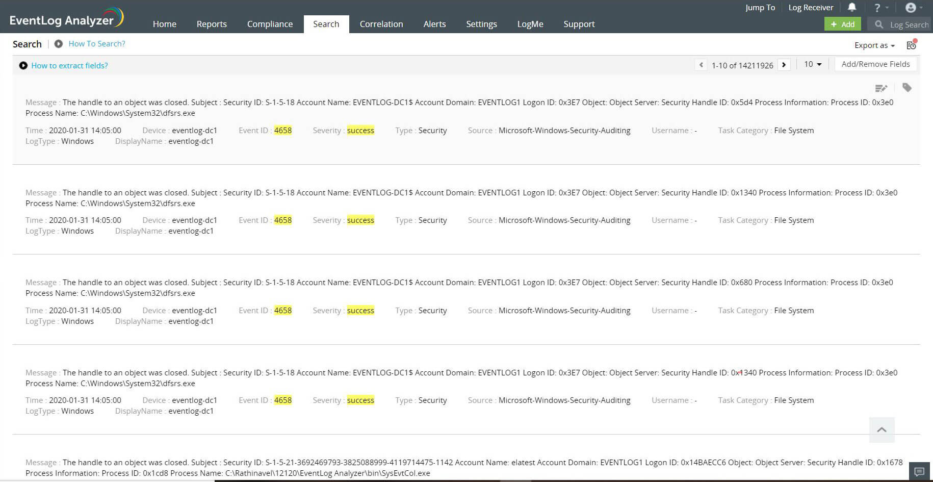Click the log message with Handle ID 0x5d4

(459, 108)
